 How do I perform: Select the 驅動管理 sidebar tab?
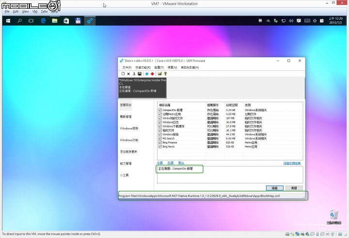[126, 117]
